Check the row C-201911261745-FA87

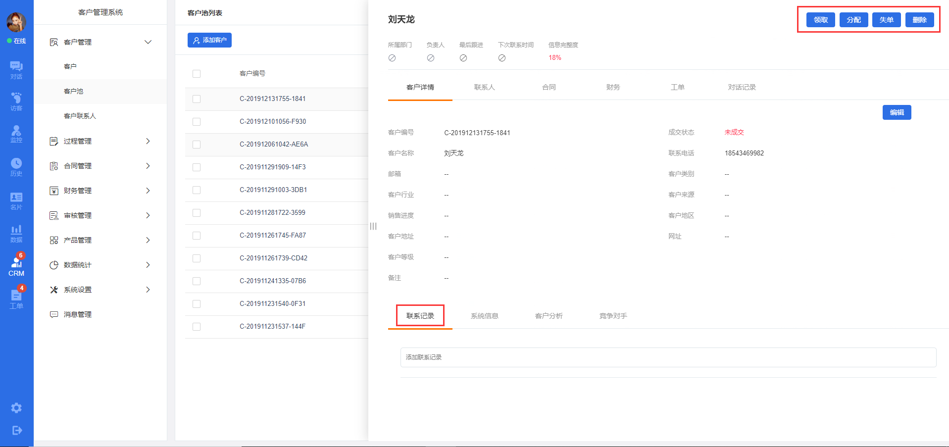point(197,236)
